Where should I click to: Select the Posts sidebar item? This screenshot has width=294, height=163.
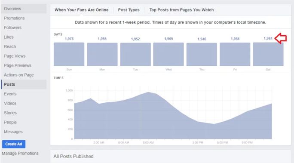click(24, 84)
